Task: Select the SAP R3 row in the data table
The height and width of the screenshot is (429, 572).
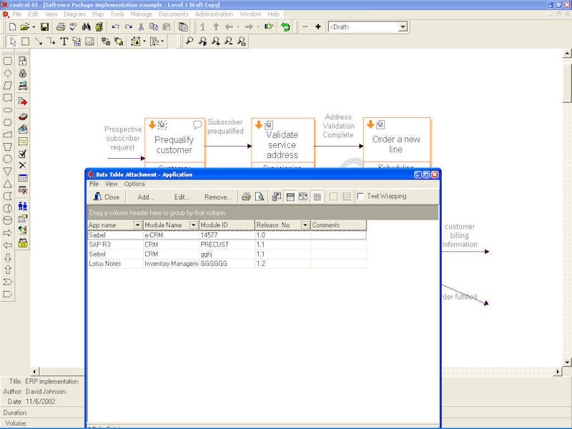Action: (x=227, y=245)
